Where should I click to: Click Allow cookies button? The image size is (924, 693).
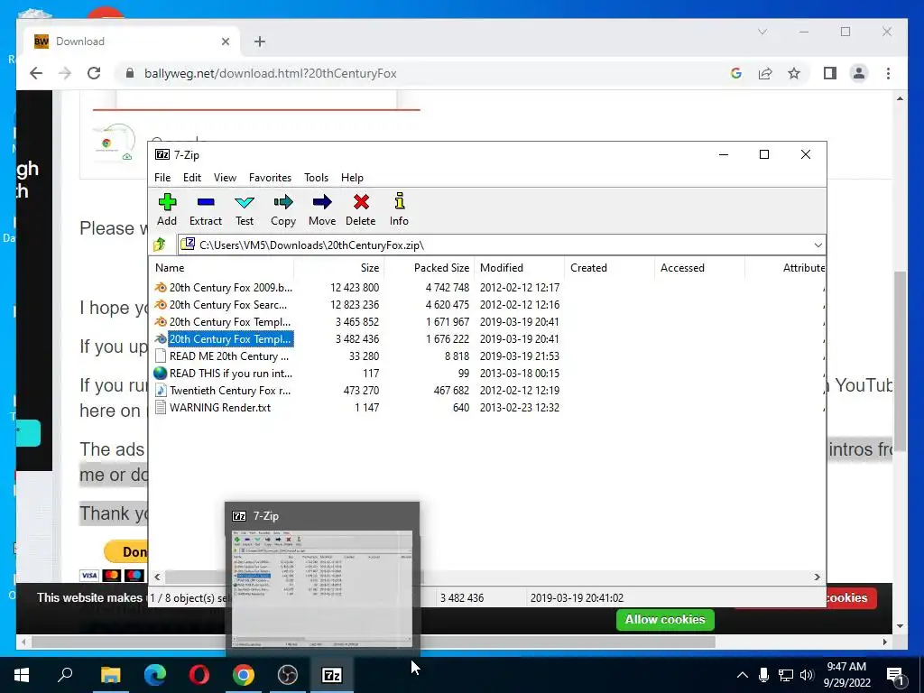point(665,619)
